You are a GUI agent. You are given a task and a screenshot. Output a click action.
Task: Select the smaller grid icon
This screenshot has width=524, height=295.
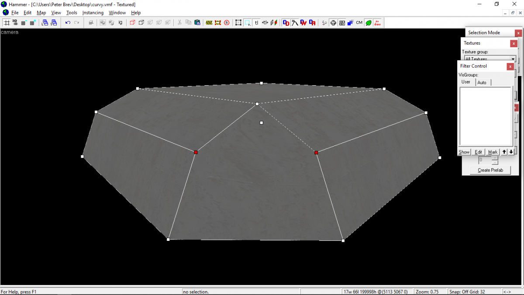(x=23, y=23)
